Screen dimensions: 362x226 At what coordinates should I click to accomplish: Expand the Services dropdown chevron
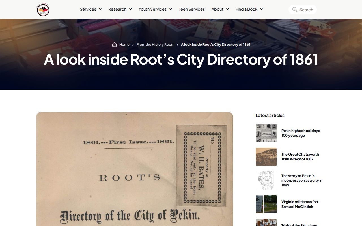100,9
